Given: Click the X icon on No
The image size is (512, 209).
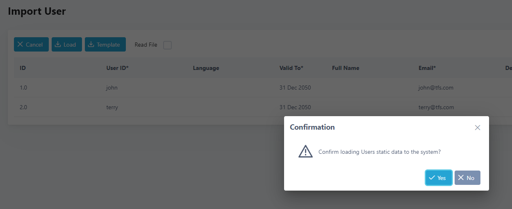Looking at the screenshot, I should click(461, 178).
